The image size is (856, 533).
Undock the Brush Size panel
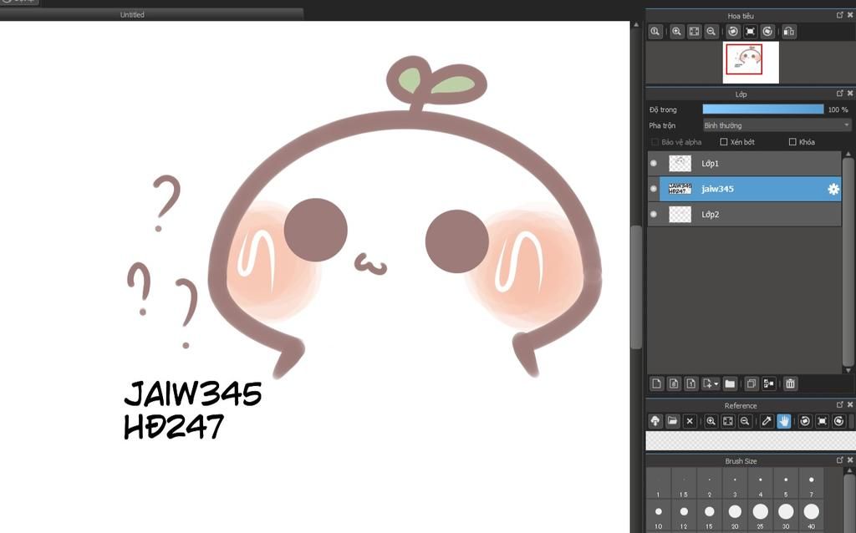coord(839,460)
